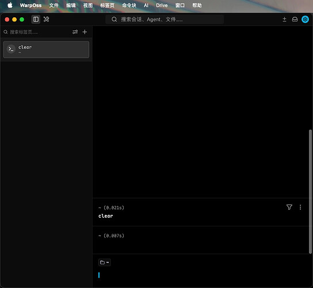Click the 'clear' command text in block

pos(106,216)
